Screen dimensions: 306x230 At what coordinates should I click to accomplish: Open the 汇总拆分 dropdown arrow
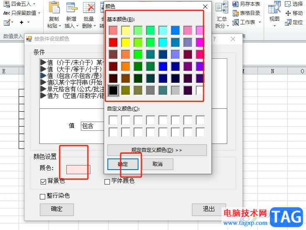(x=228, y=26)
